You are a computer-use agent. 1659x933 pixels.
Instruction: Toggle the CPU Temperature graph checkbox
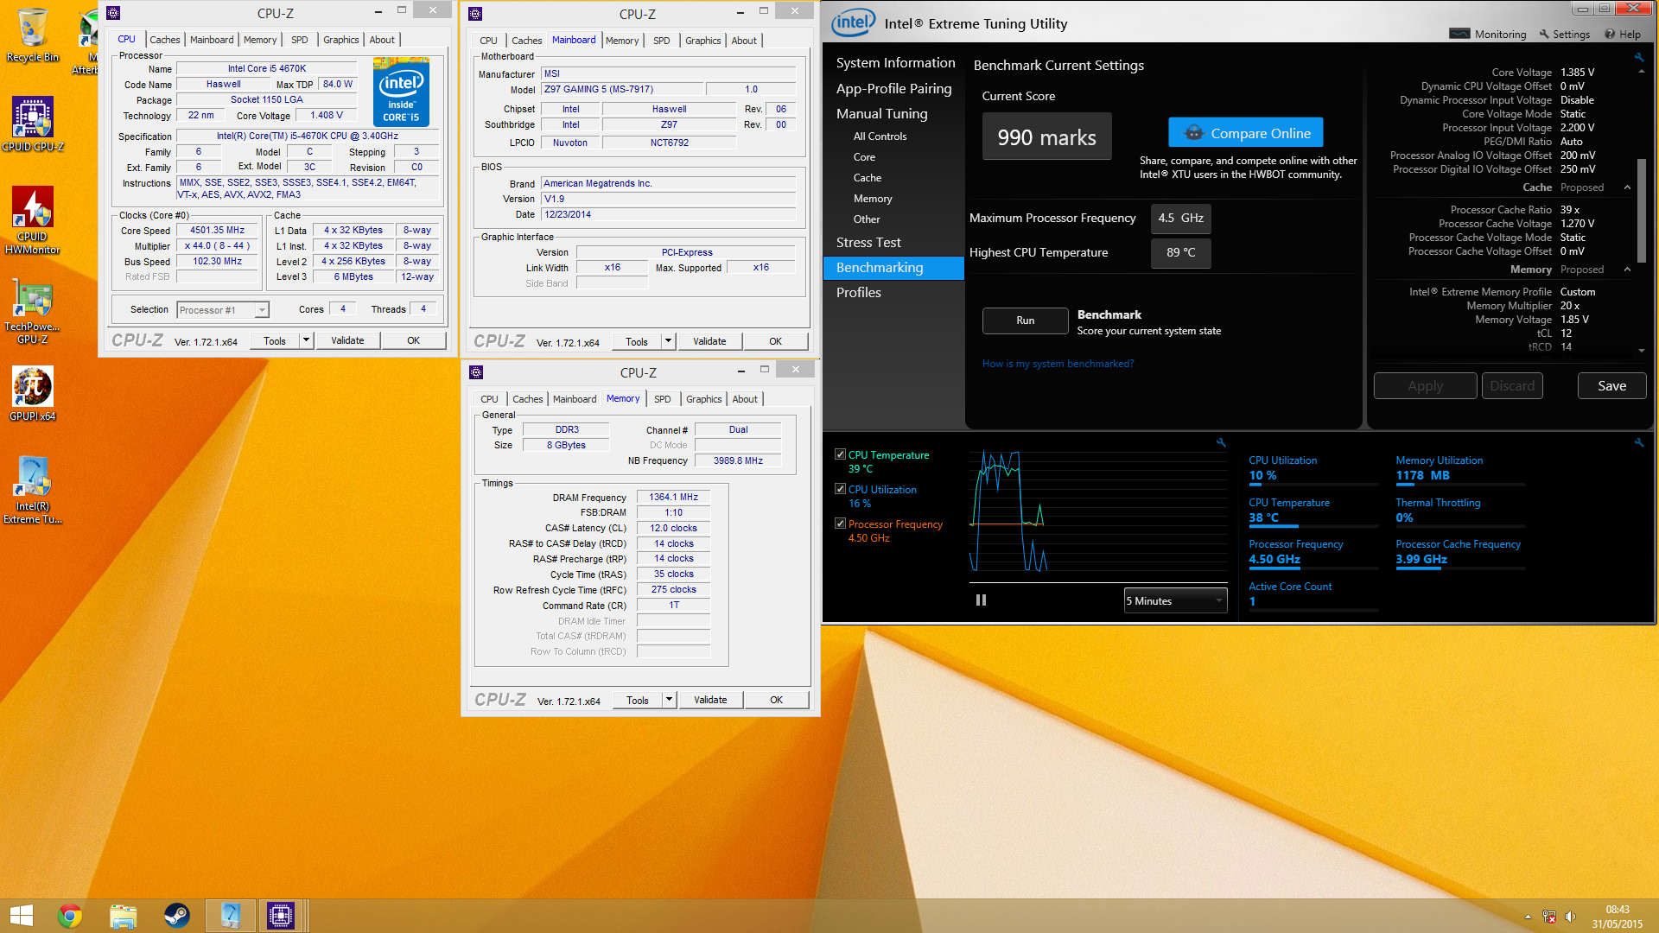click(x=840, y=454)
